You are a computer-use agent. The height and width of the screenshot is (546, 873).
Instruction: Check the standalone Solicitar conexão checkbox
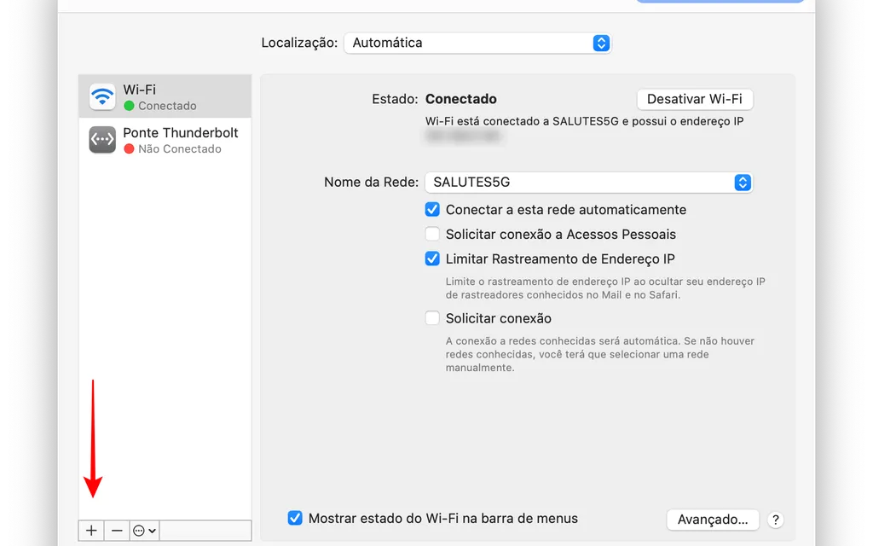click(x=432, y=318)
